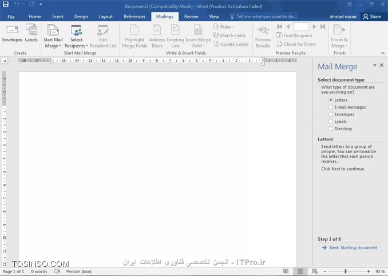Click the ahmad nazari account name
The height and width of the screenshot is (276, 388).
click(343, 17)
